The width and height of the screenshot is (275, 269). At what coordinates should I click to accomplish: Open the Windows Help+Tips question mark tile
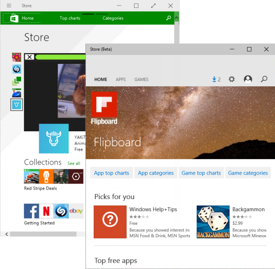click(x=110, y=222)
